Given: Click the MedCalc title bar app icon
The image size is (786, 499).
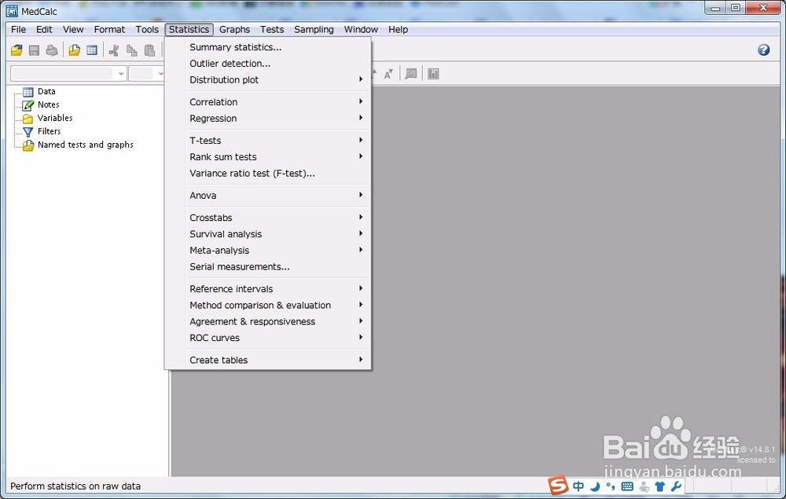Looking at the screenshot, I should click(x=12, y=10).
